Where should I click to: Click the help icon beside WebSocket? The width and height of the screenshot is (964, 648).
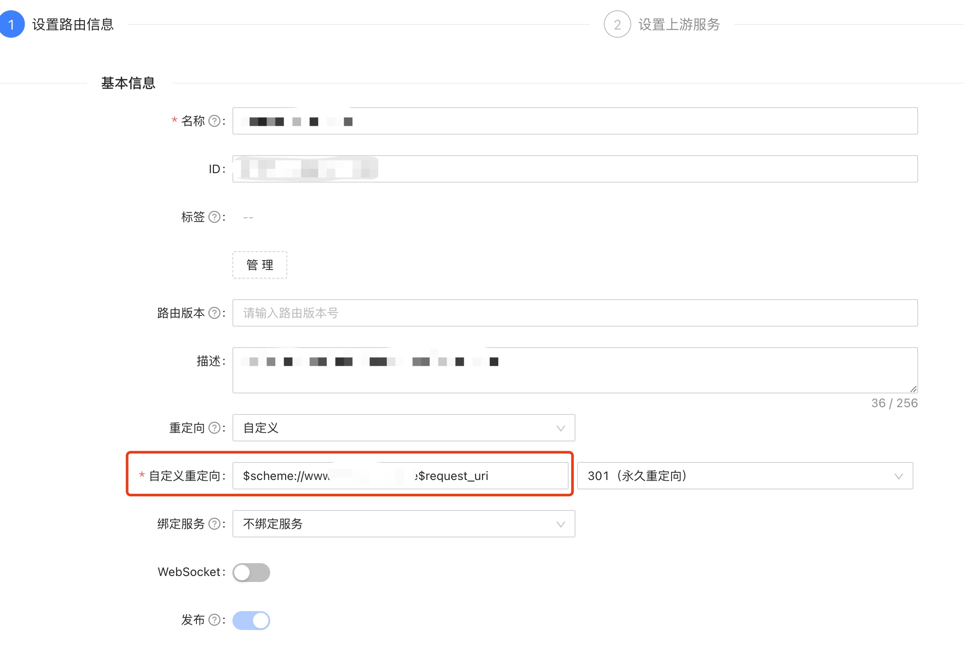[x=216, y=572]
